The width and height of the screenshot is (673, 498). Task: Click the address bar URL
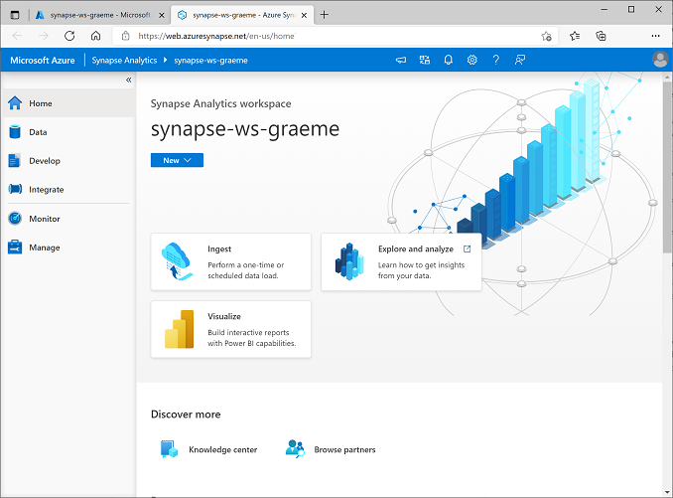click(216, 36)
